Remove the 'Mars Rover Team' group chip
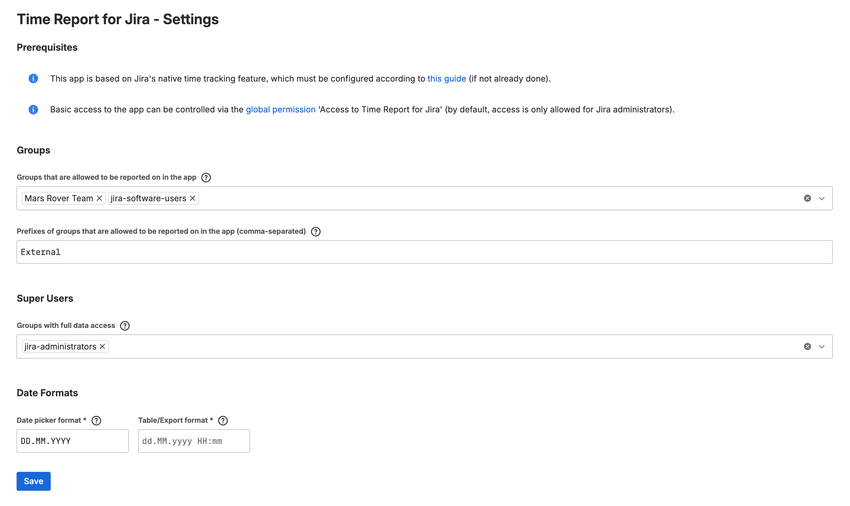The width and height of the screenshot is (850, 506). (x=99, y=198)
